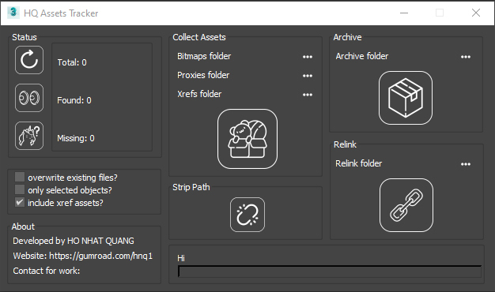Click the Relink folder label
495x292 pixels.
click(x=359, y=163)
